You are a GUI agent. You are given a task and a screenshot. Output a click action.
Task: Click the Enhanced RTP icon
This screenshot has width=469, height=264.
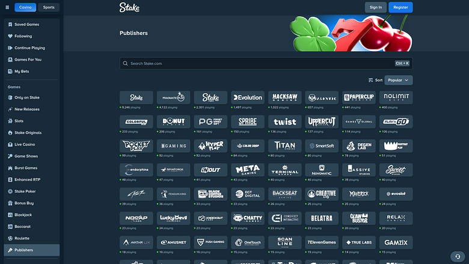click(10, 180)
